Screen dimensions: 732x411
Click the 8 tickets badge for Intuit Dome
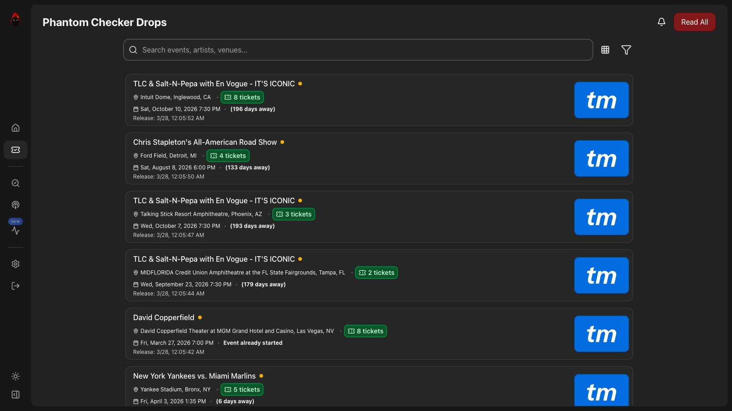[x=242, y=97]
